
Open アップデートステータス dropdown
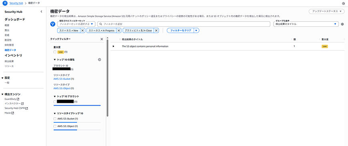326,11
